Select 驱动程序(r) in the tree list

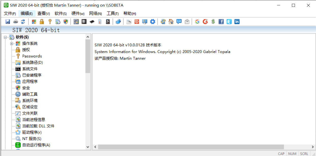(x=32, y=132)
